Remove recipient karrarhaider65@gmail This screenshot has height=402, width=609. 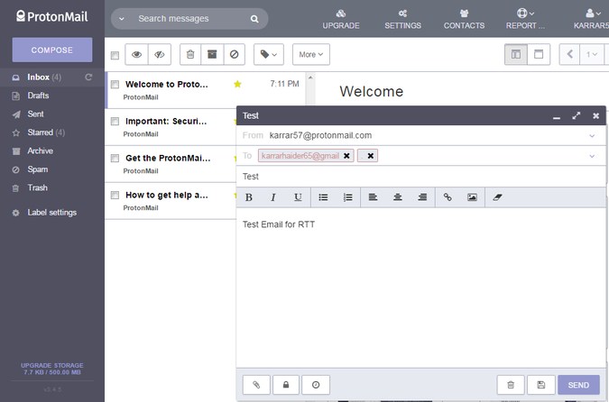click(346, 156)
